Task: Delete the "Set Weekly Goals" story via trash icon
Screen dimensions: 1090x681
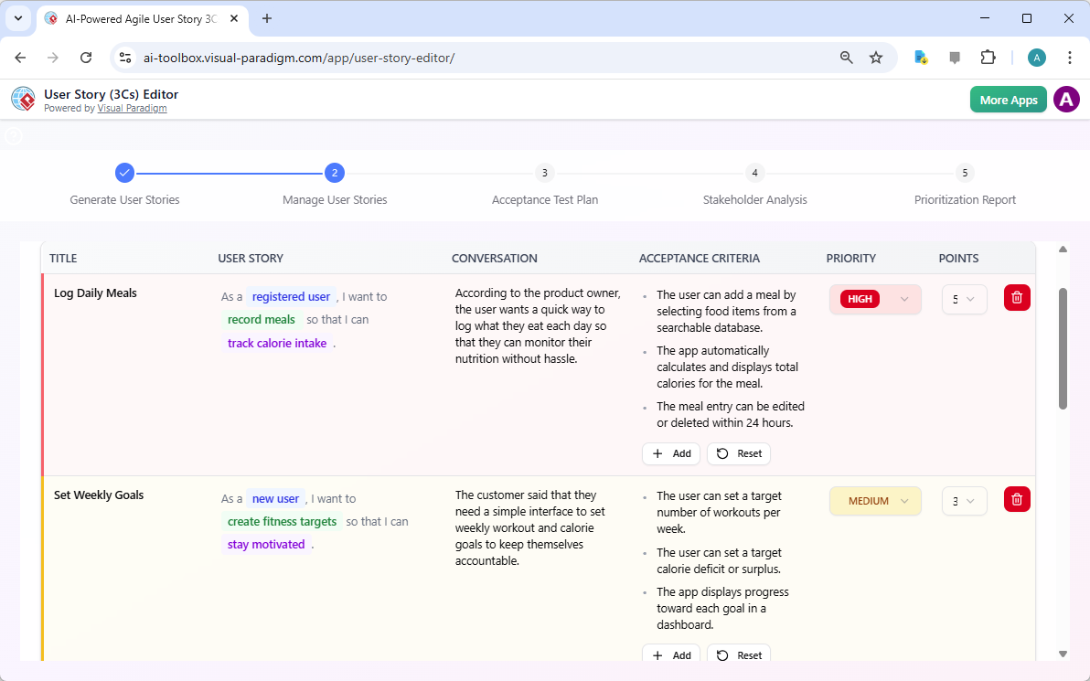Action: click(x=1016, y=499)
